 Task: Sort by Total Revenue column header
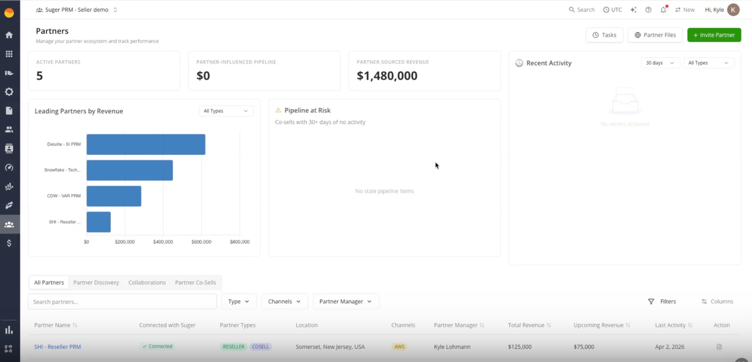pos(530,325)
